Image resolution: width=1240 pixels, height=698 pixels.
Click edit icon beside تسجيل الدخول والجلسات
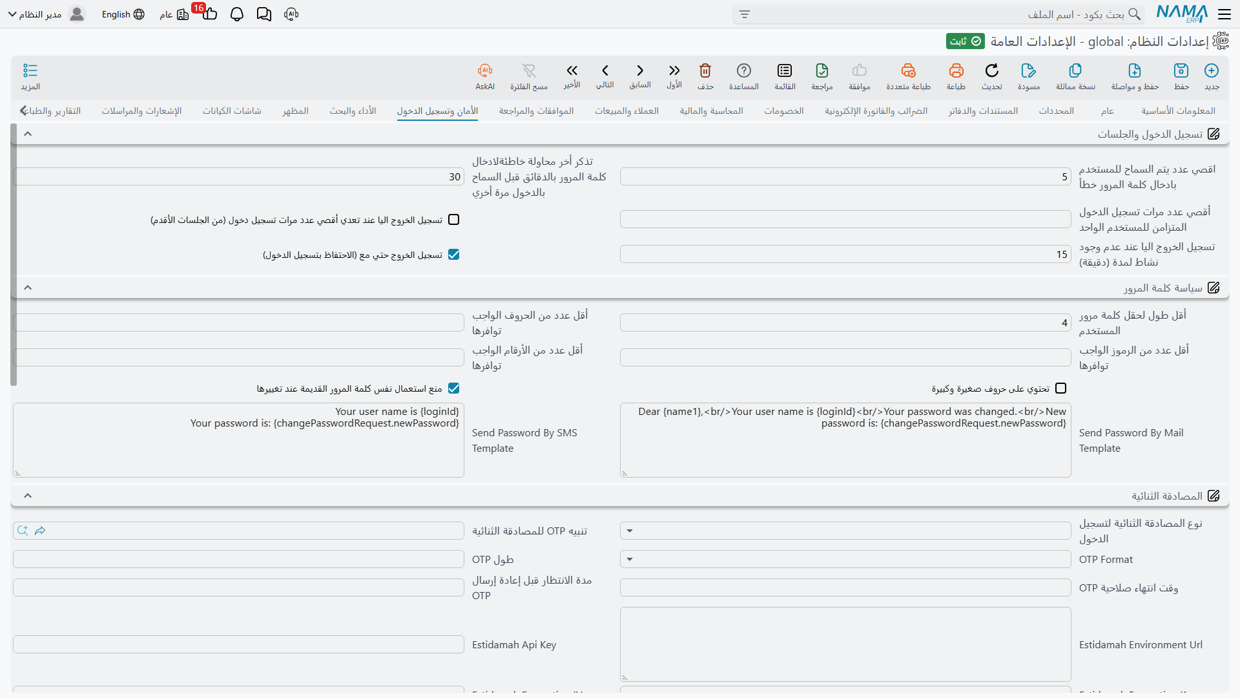[1214, 134]
